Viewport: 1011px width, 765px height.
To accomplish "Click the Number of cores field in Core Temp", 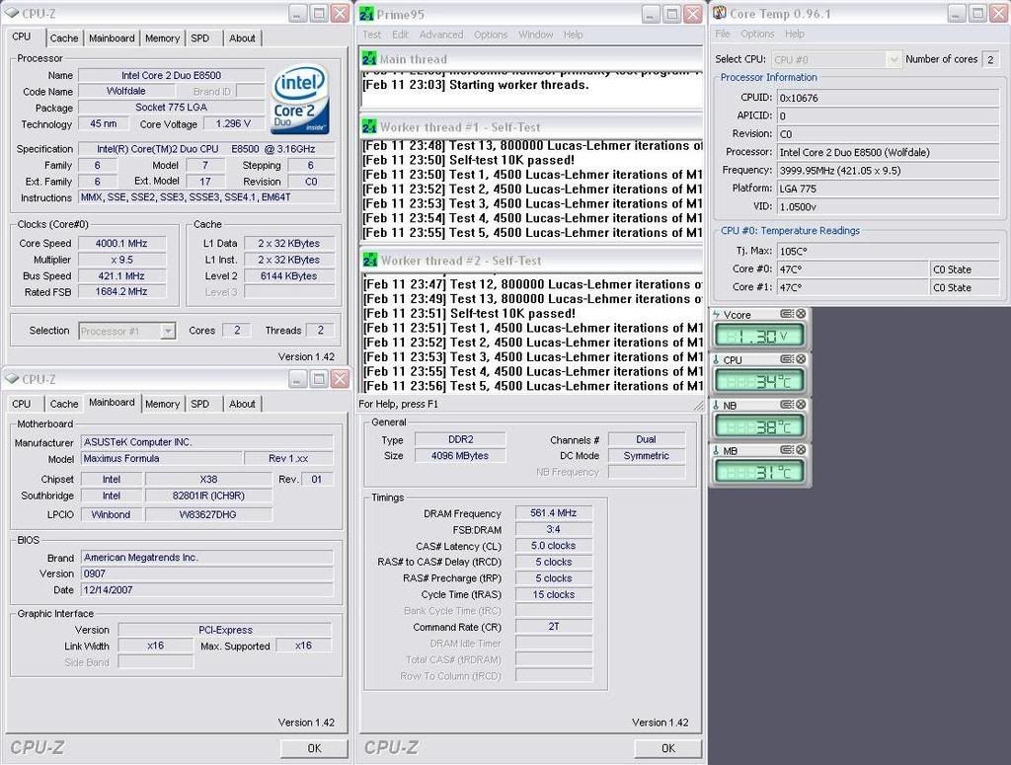I will tap(989, 59).
